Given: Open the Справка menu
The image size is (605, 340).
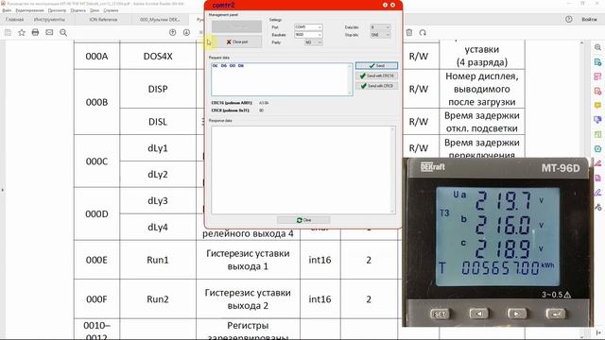Looking at the screenshot, I should tap(111, 10).
